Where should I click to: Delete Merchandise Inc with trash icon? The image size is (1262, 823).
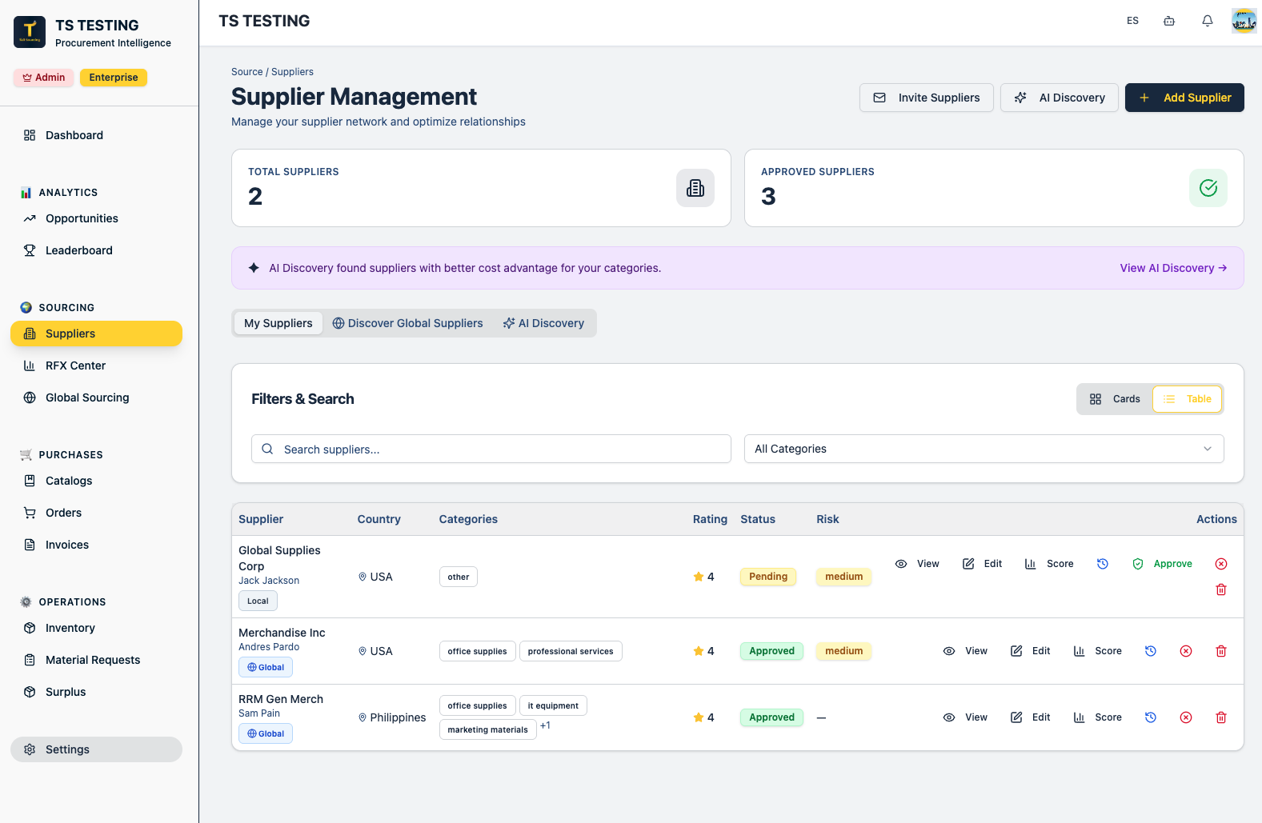tap(1221, 651)
